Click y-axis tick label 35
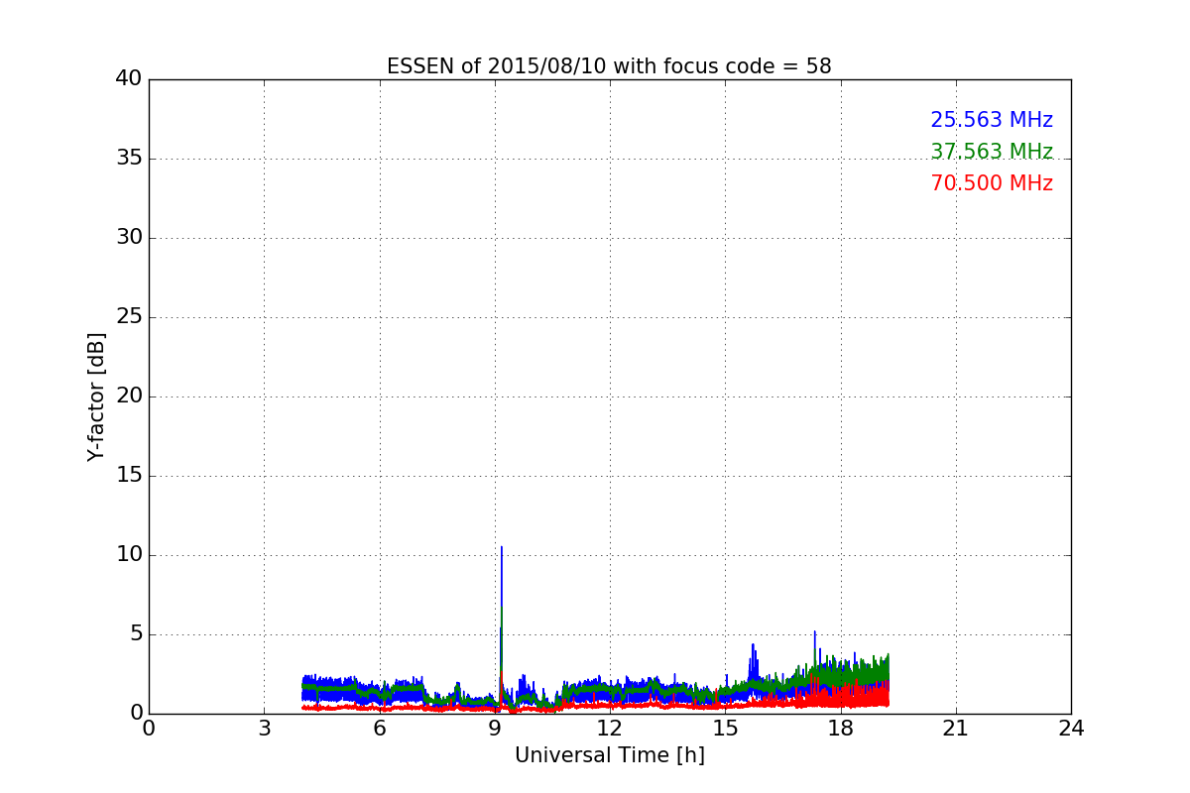This screenshot has width=1190, height=793. [128, 159]
